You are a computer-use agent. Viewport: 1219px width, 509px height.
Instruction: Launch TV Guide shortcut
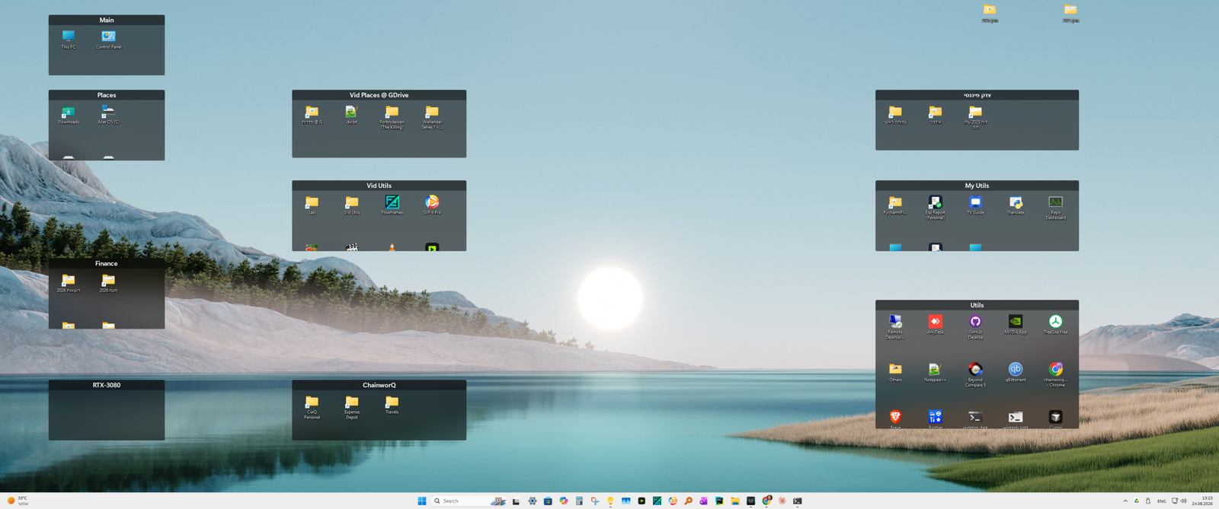(x=975, y=205)
